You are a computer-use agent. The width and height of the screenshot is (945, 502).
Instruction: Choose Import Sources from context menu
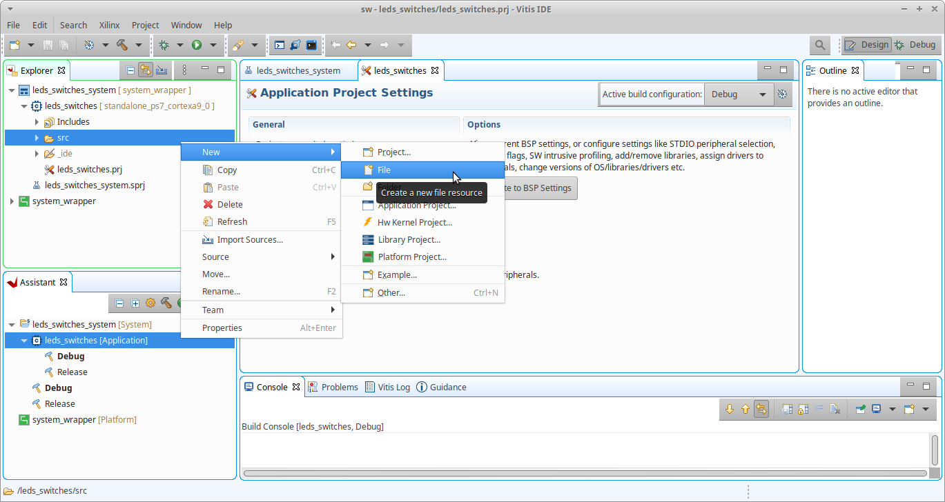coord(249,239)
